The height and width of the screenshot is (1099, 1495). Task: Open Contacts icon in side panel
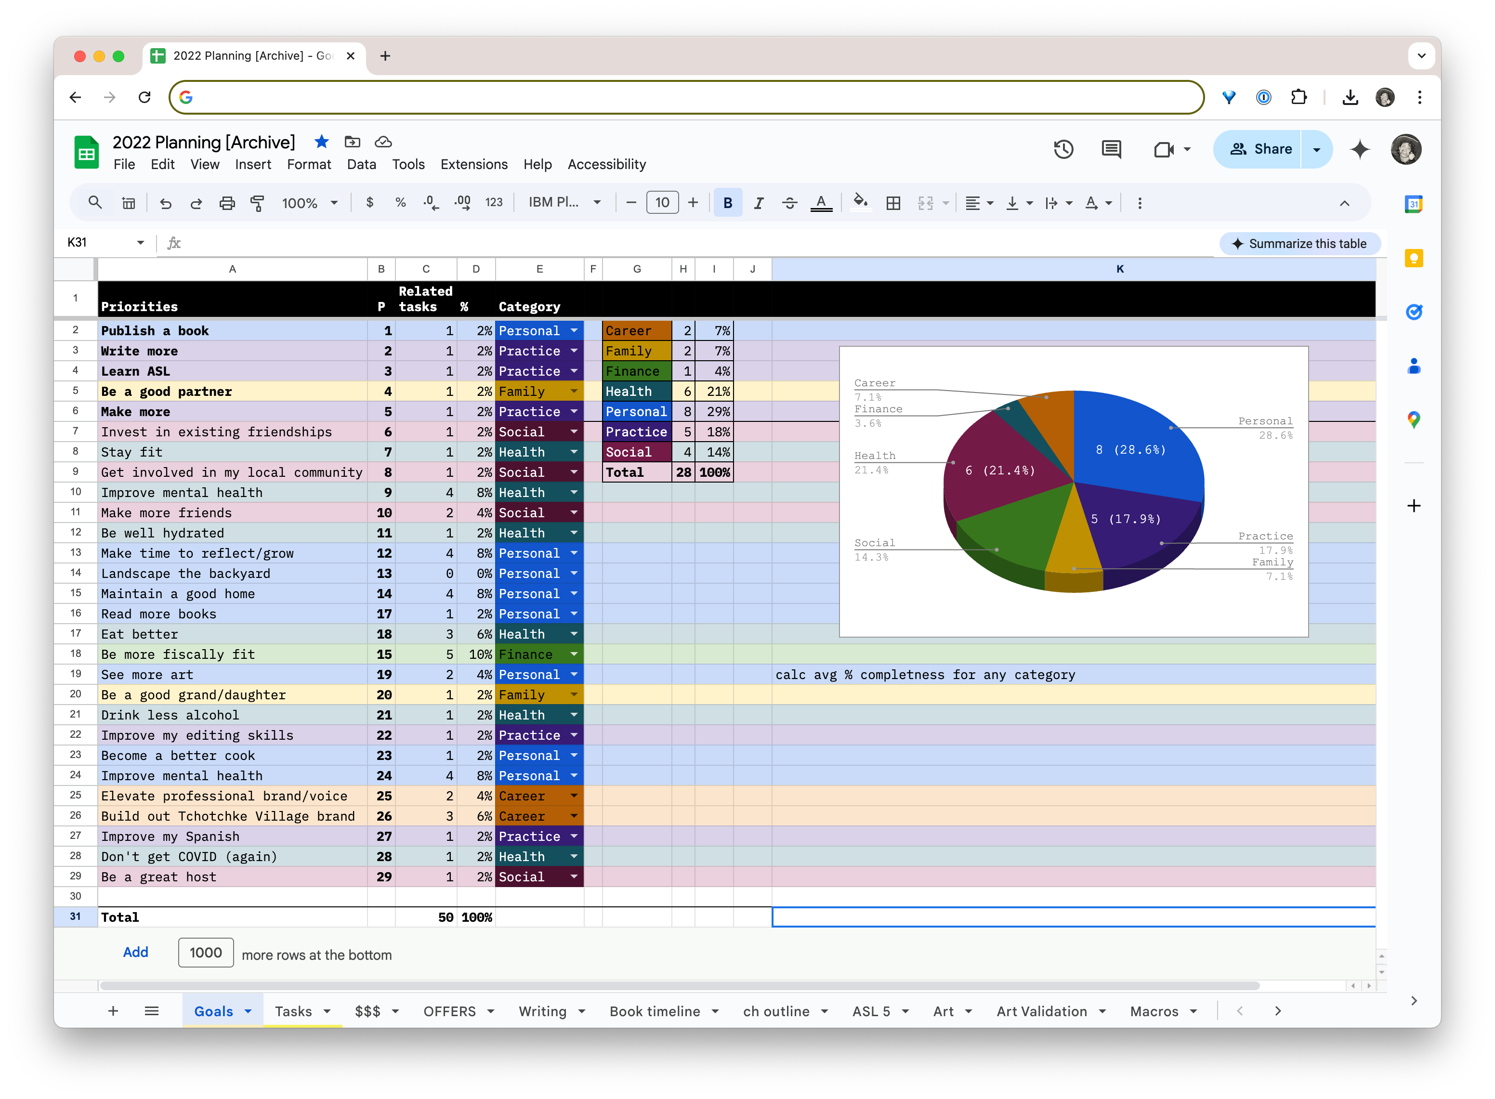[1413, 366]
